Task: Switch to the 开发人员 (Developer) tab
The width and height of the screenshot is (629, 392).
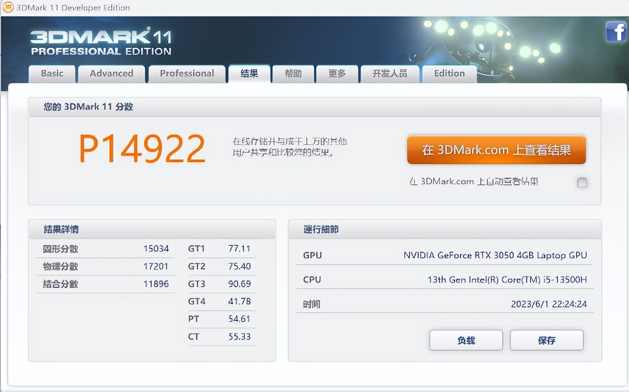Action: (x=390, y=73)
